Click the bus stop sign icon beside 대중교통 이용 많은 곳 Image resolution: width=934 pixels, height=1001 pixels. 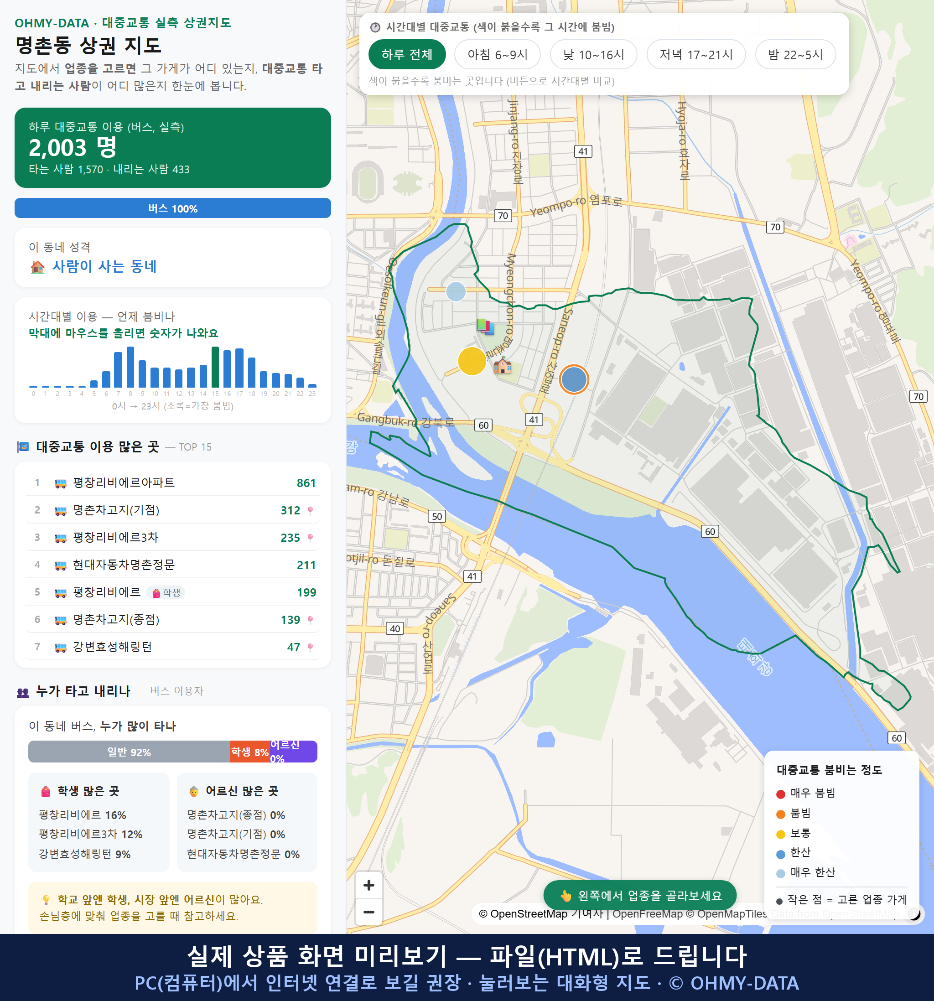(x=23, y=446)
